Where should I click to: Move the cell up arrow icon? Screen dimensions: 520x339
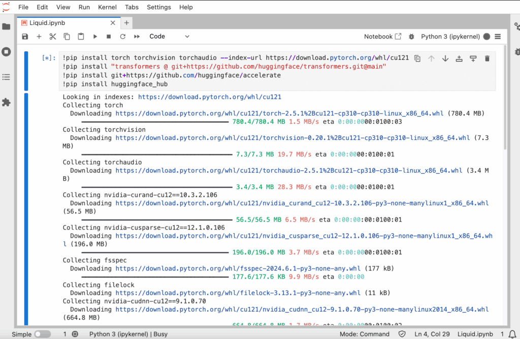pyautogui.click(x=431, y=59)
